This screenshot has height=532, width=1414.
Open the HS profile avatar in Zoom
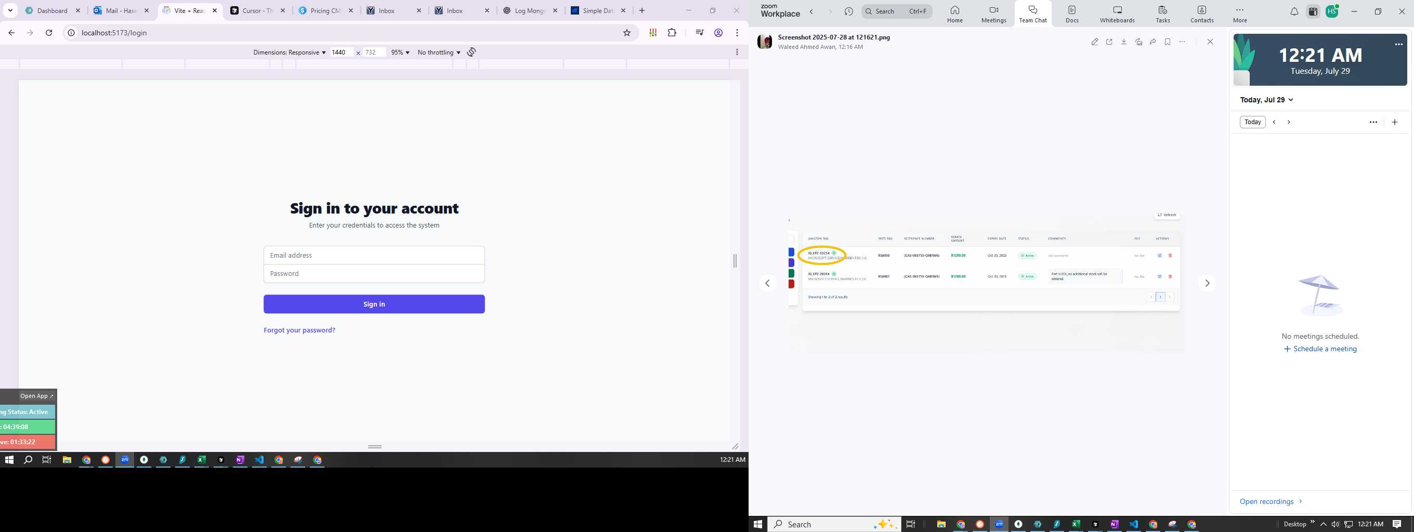[x=1332, y=11]
